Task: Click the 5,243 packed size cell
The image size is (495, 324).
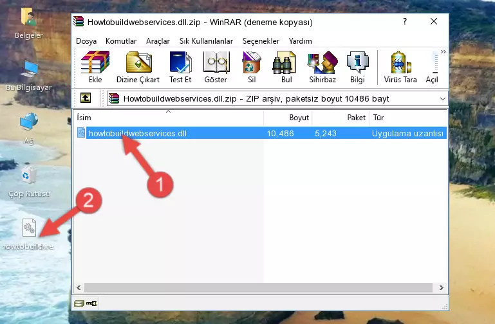Action: click(x=326, y=134)
